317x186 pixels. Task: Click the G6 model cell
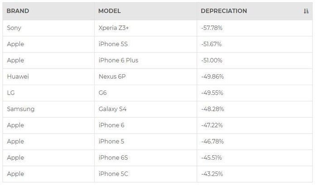coord(103,93)
